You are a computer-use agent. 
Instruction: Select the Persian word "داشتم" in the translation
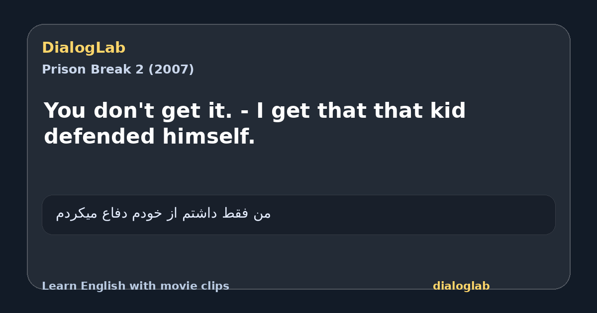point(199,214)
